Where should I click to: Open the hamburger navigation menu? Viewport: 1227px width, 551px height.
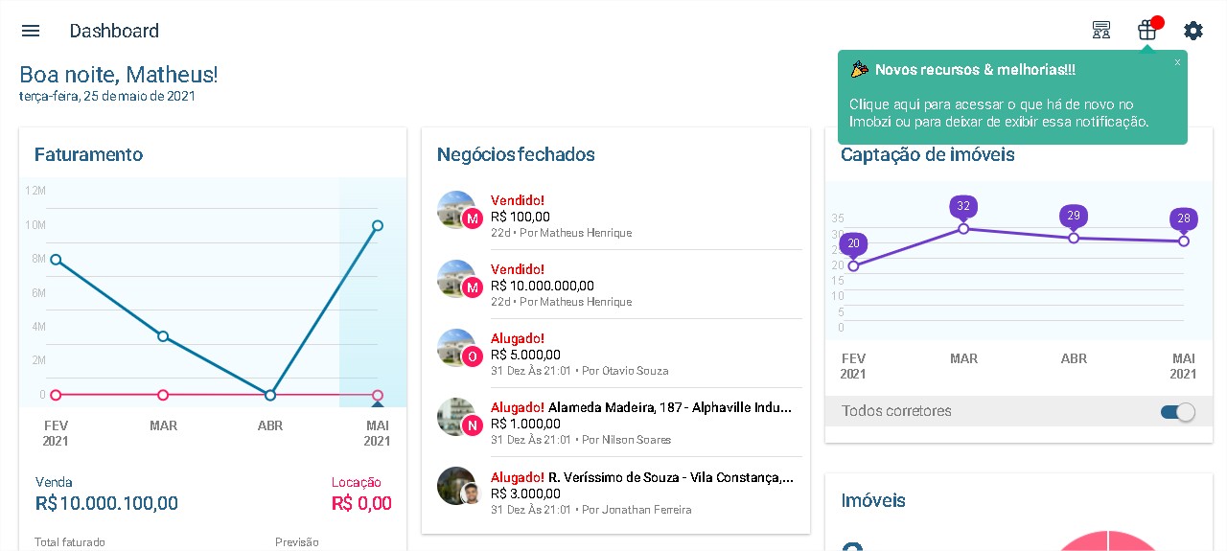tap(31, 31)
